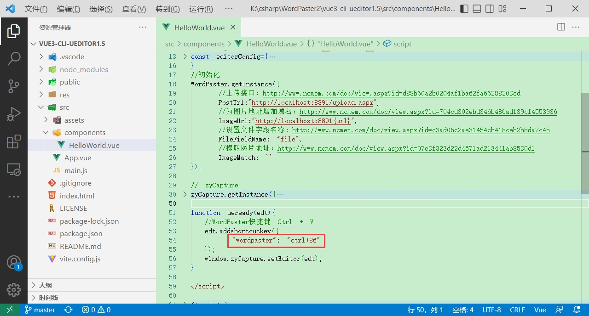Open the PostUrl localhost upload.aspx link
Viewport: 589px width, 316px height.
point(312,102)
